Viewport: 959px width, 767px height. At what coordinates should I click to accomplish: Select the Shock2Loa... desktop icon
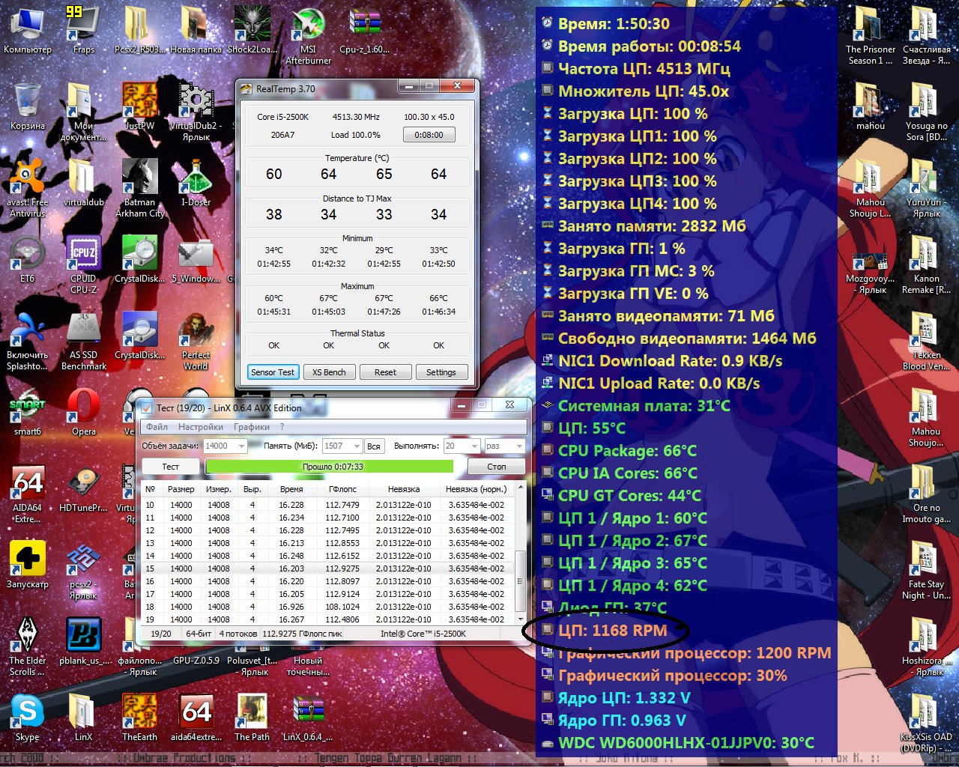pyautogui.click(x=252, y=30)
